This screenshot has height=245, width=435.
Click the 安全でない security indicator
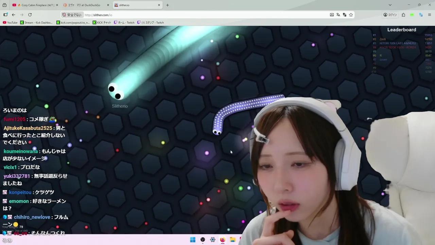(x=72, y=15)
